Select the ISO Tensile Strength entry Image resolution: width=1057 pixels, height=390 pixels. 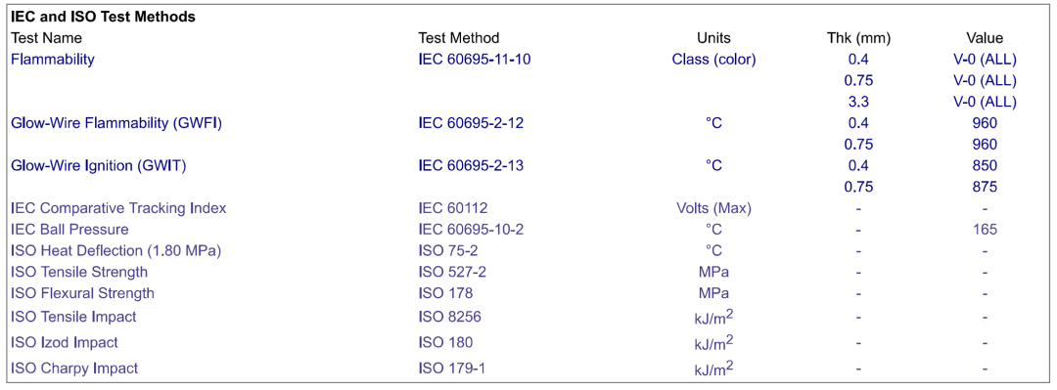click(79, 273)
